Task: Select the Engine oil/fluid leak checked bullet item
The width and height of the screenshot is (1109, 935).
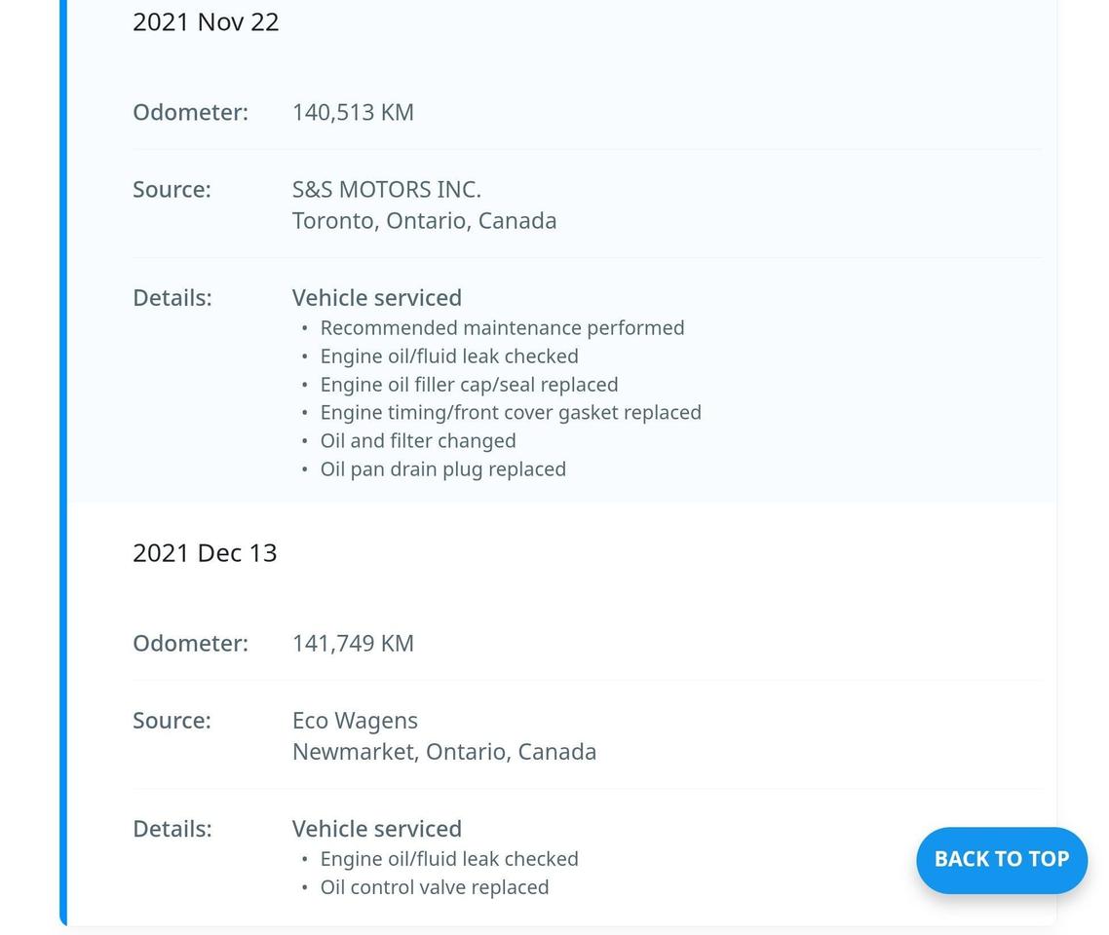Action: point(449,355)
